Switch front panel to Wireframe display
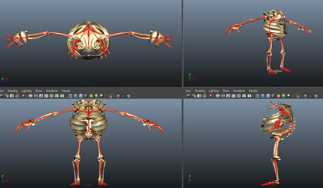The height and width of the screenshot is (188, 323). coord(70,96)
